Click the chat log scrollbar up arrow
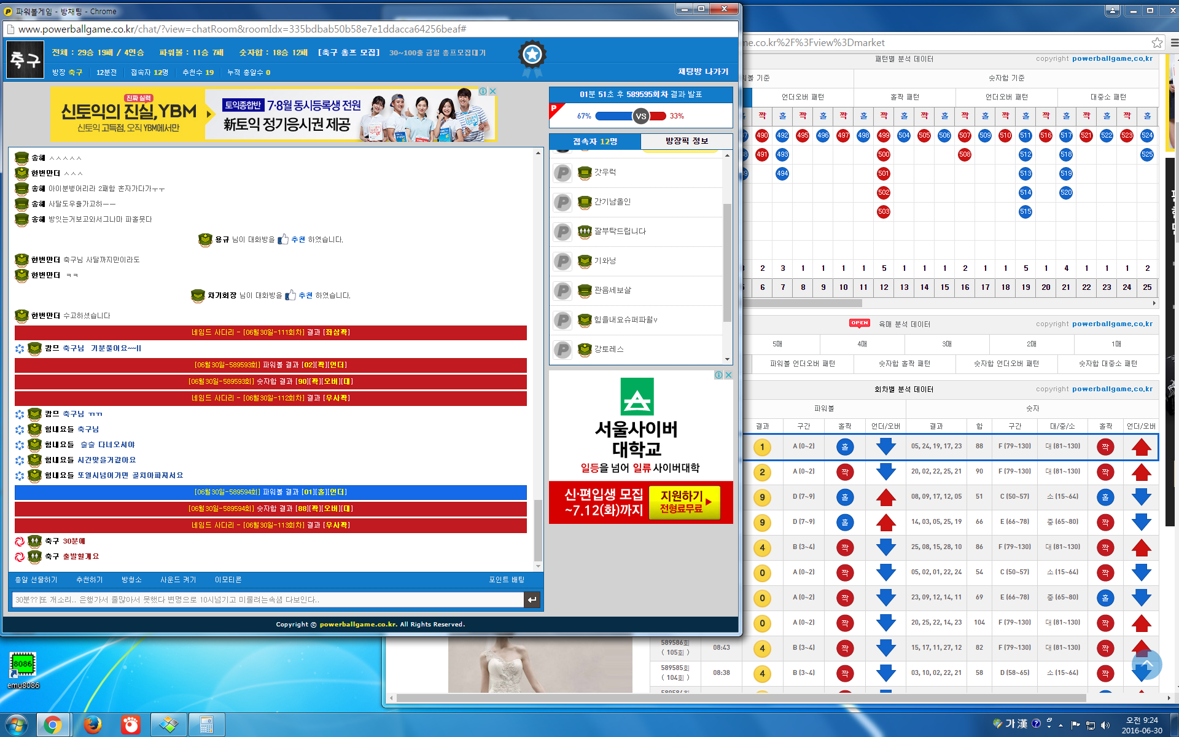 (x=539, y=153)
